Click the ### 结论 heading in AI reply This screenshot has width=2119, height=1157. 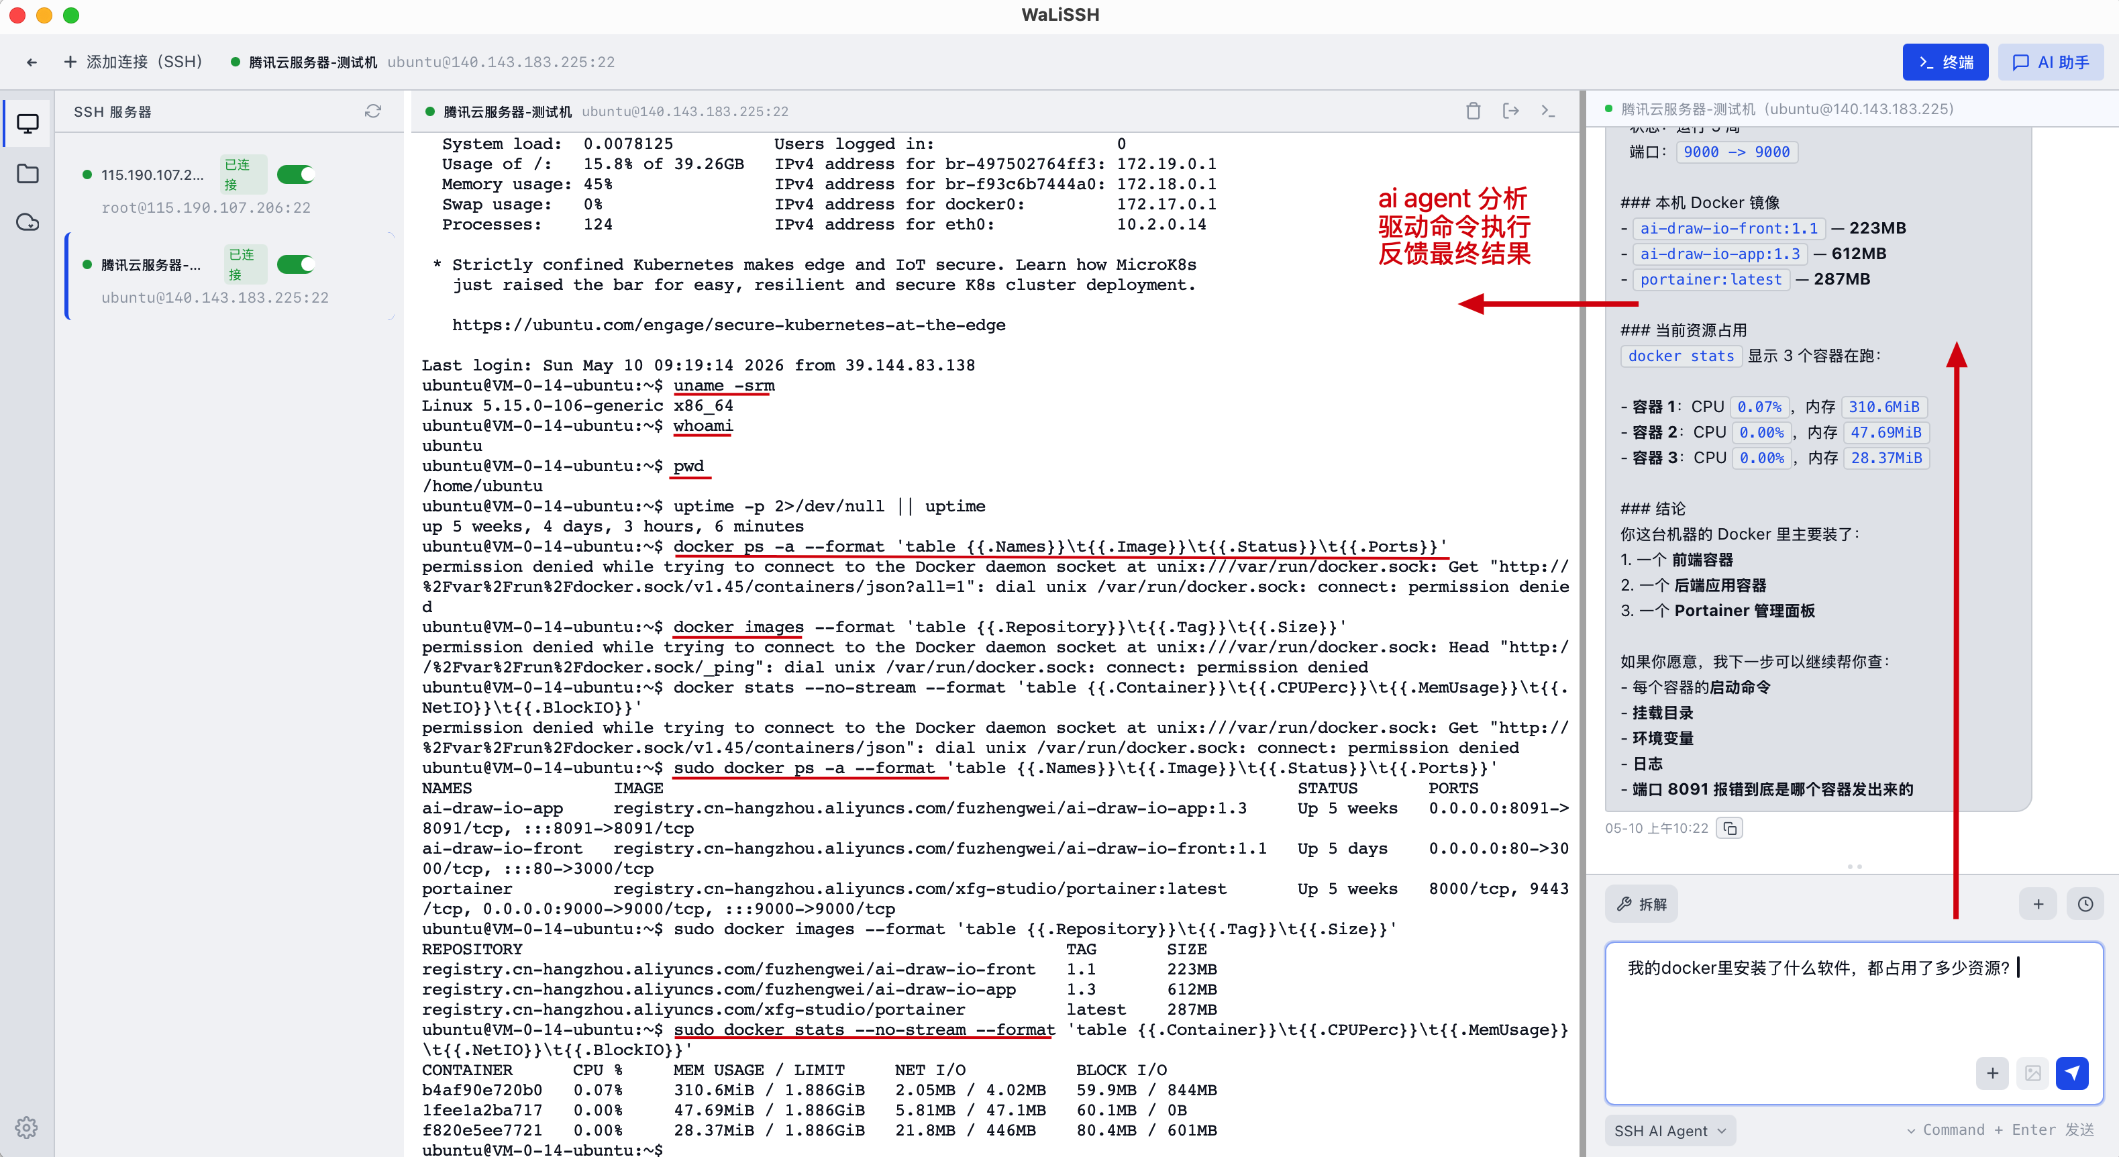(1653, 509)
